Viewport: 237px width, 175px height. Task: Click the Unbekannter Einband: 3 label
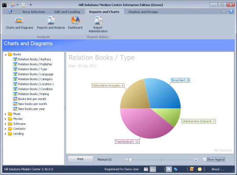198,121
